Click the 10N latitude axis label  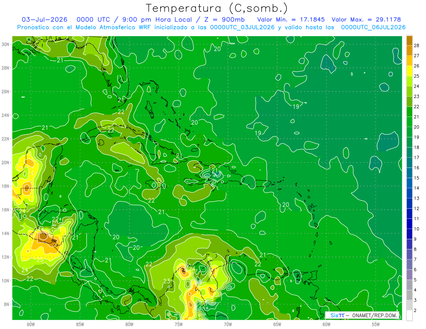(5, 281)
